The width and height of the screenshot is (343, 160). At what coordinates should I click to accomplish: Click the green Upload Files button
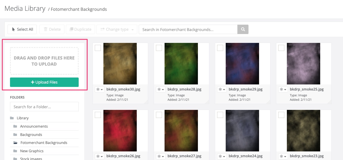pos(44,82)
